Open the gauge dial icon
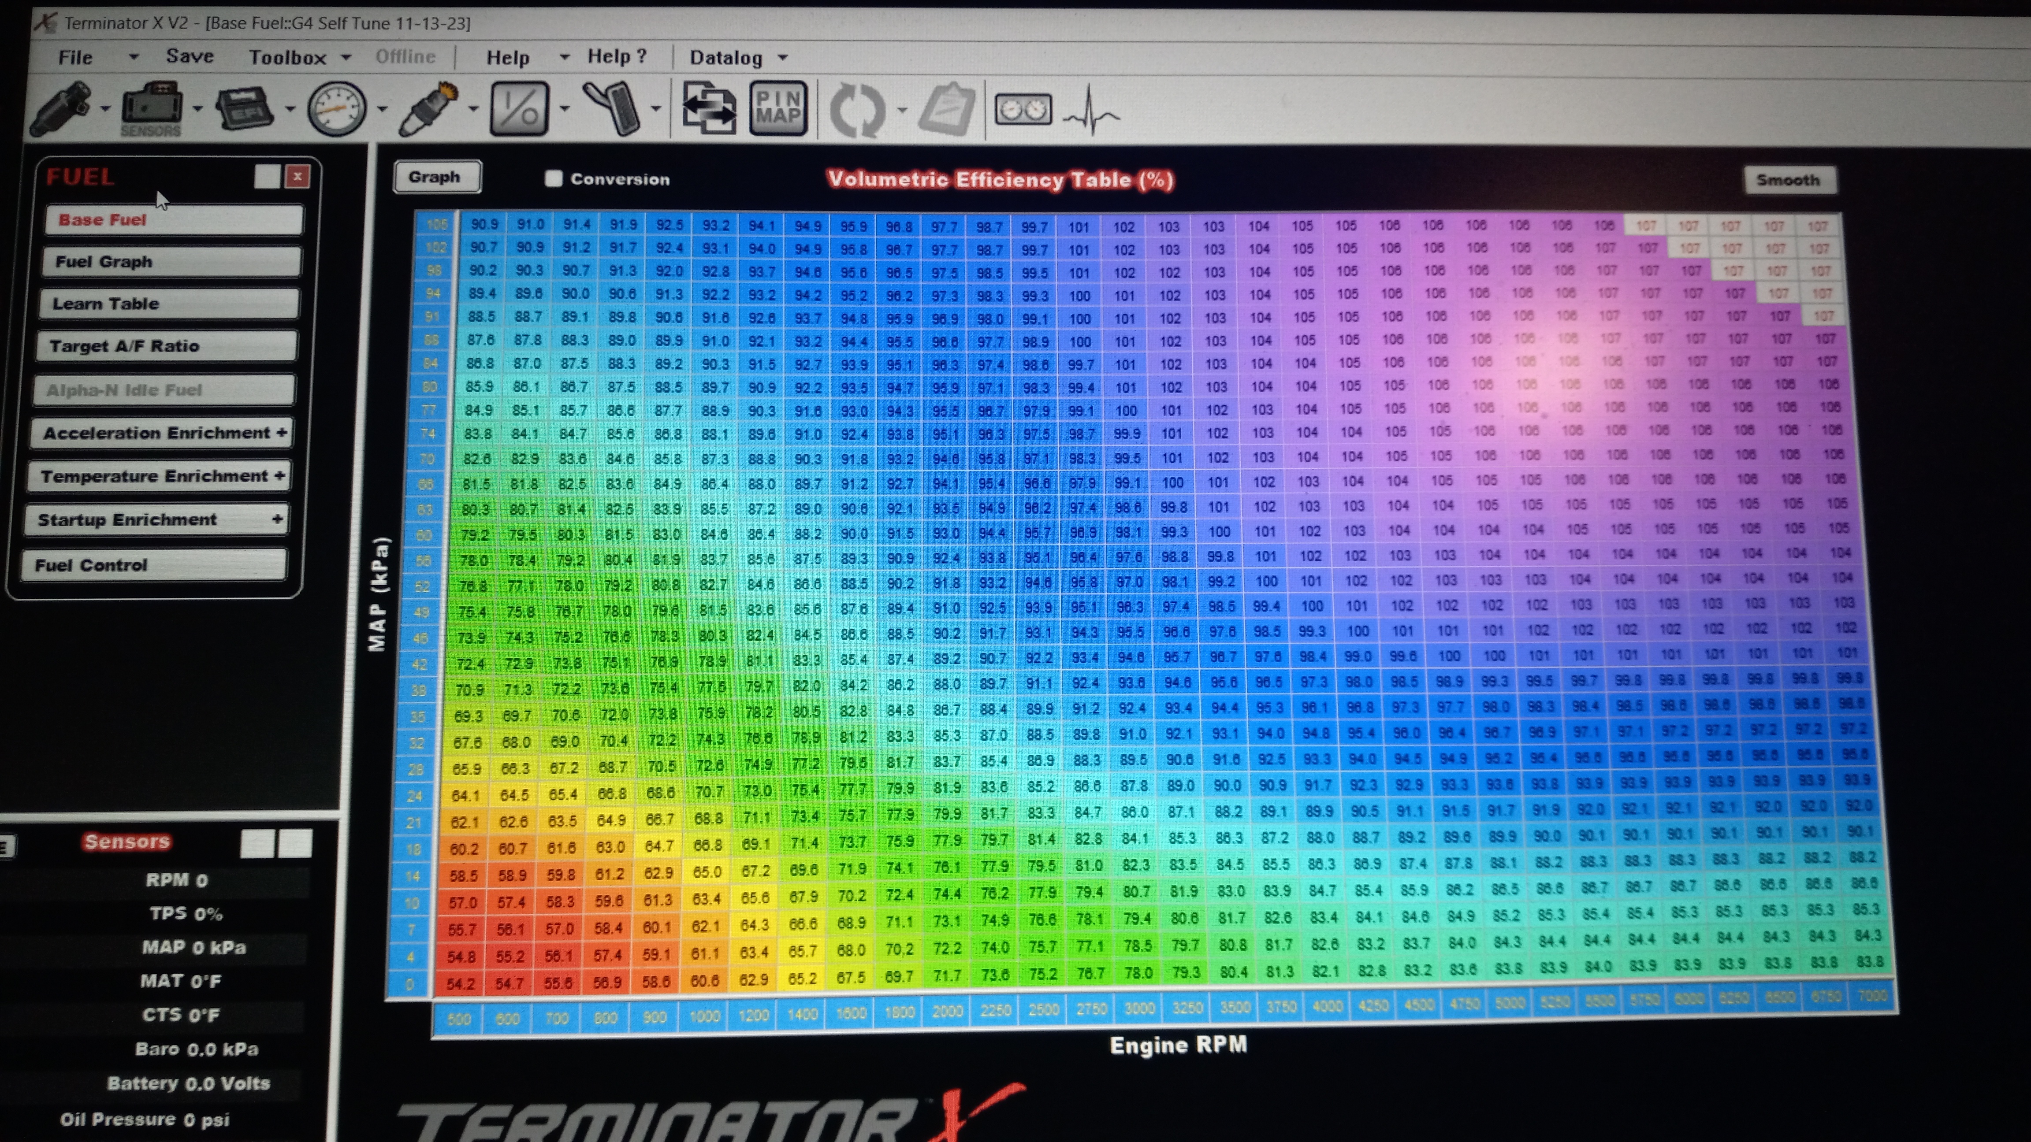This screenshot has width=2031, height=1142. pos(337,109)
